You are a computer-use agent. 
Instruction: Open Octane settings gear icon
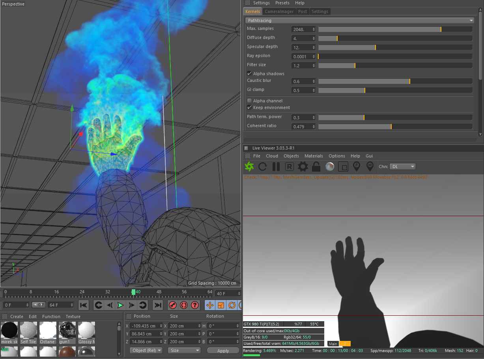303,167
